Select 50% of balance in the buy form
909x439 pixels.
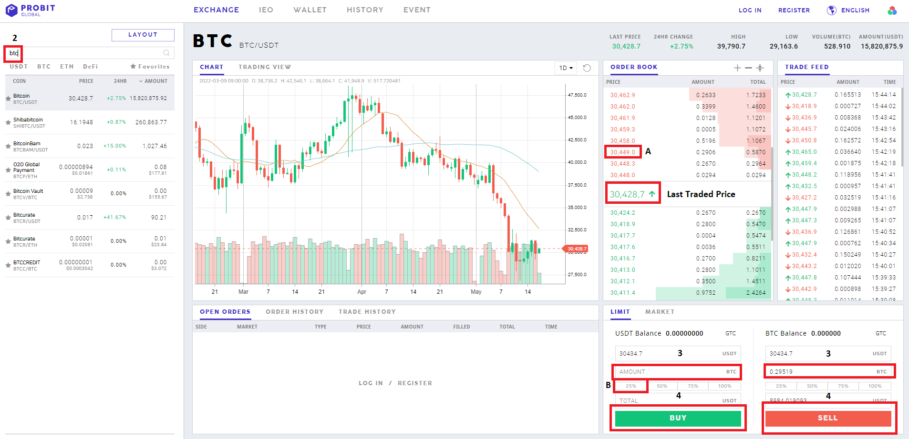pyautogui.click(x=662, y=386)
